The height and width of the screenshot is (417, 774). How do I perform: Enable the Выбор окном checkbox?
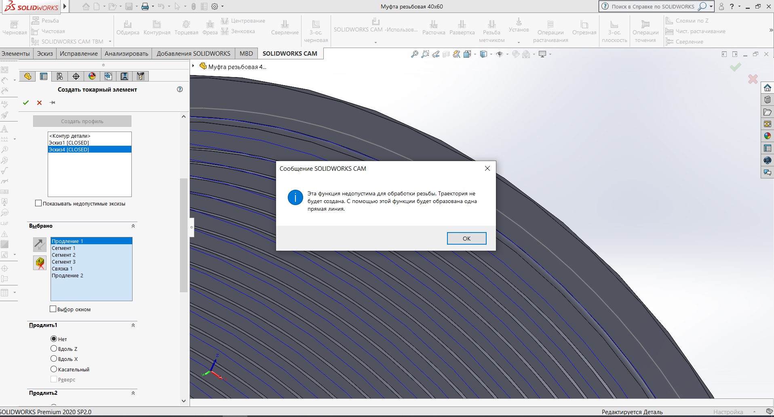53,309
